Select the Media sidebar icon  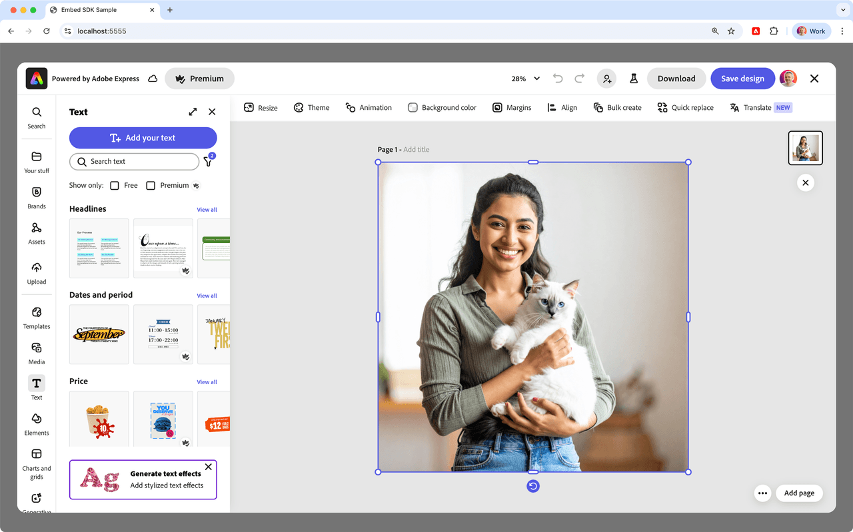(x=37, y=353)
